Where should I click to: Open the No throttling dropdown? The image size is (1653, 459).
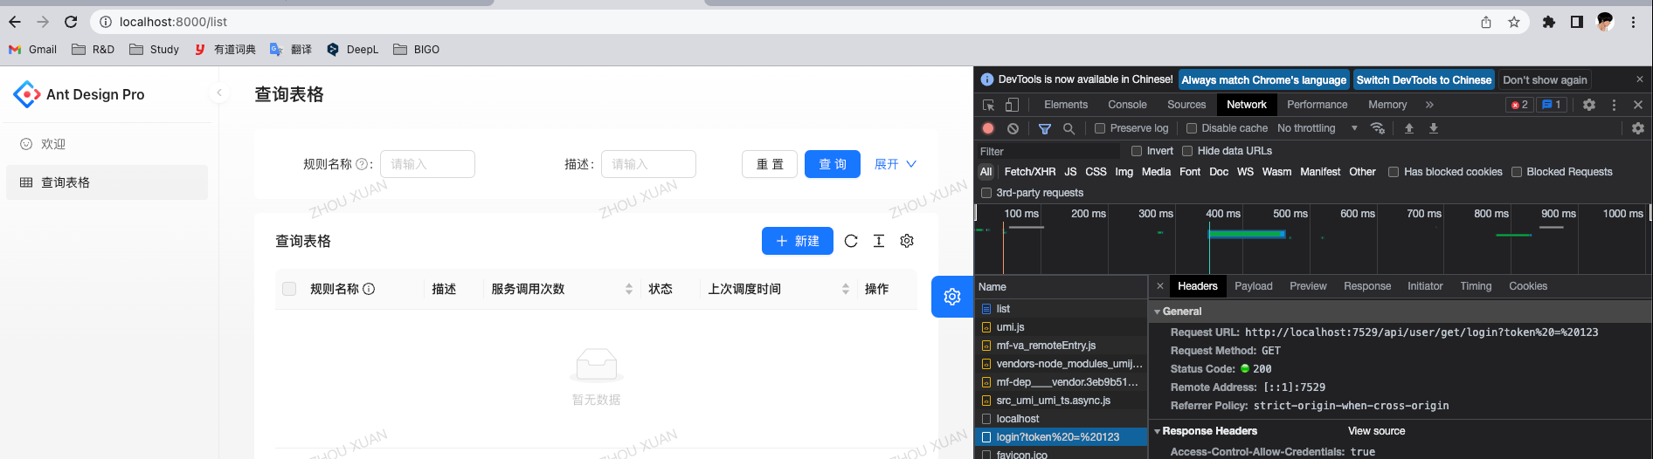click(1318, 128)
